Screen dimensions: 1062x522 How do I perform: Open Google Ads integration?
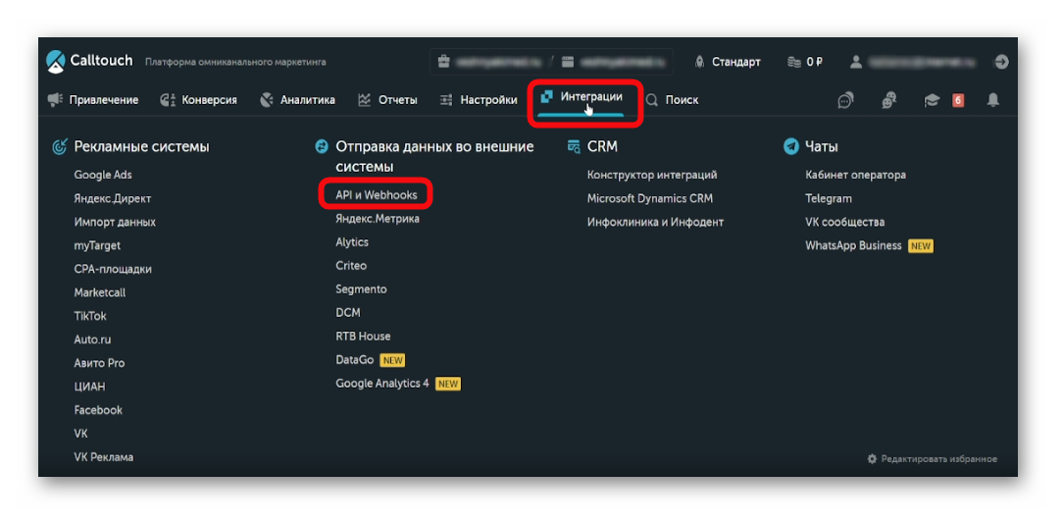(x=103, y=175)
